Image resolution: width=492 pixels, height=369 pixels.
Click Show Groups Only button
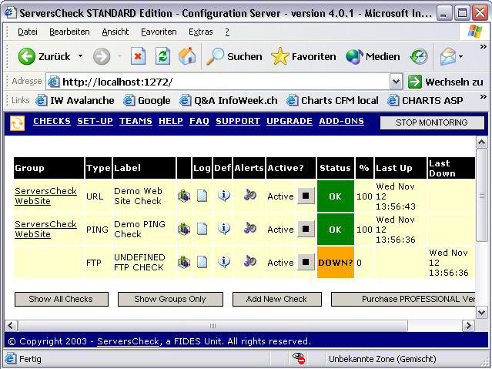[170, 299]
